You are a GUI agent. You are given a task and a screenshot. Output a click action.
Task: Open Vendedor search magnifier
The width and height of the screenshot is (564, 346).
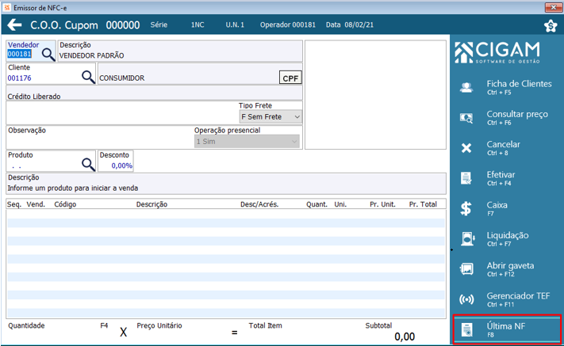click(48, 55)
